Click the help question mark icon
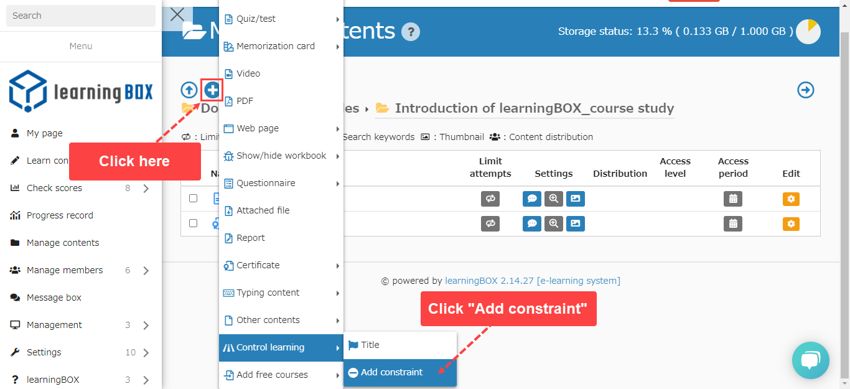Image resolution: width=850 pixels, height=389 pixels. [x=411, y=32]
